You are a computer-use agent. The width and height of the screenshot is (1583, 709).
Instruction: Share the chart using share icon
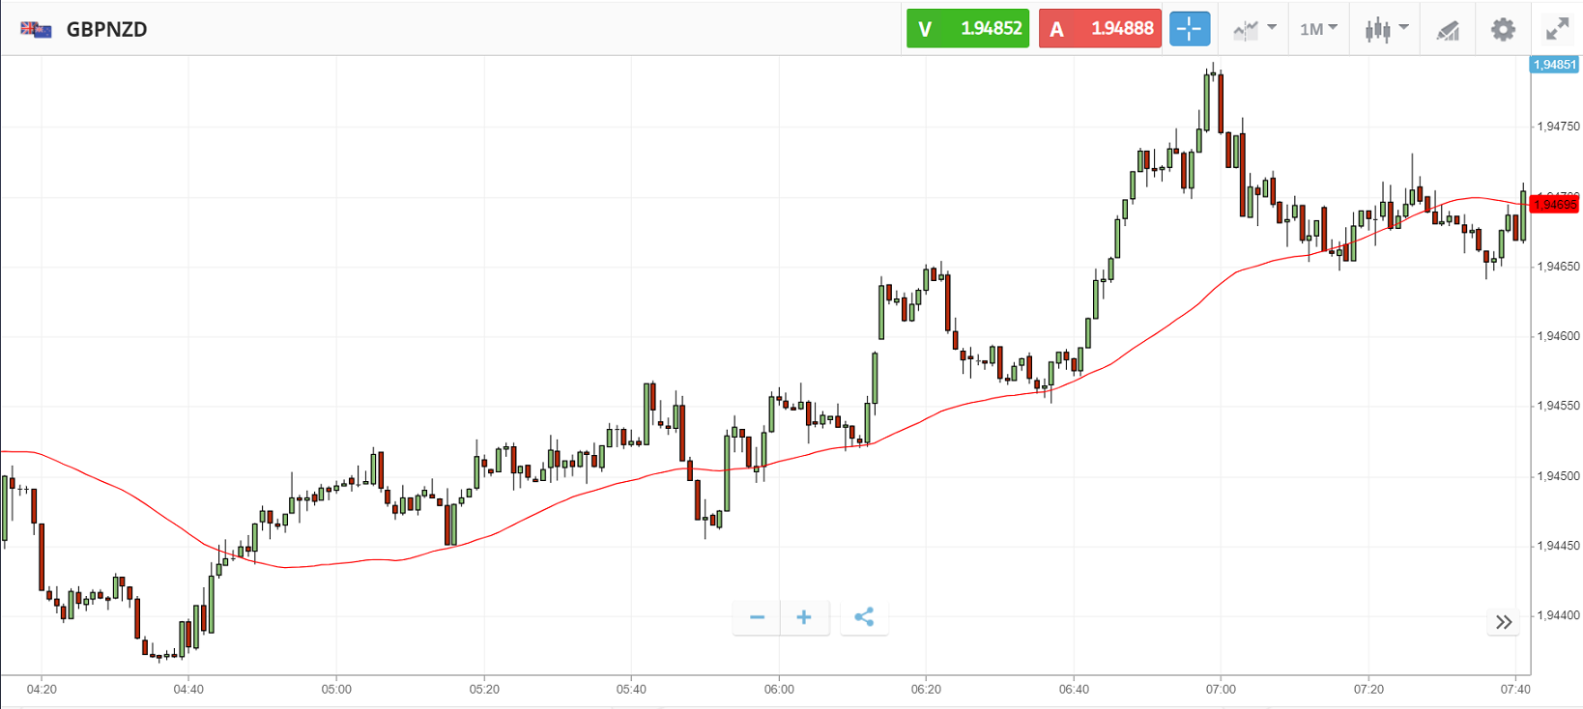[x=864, y=617]
